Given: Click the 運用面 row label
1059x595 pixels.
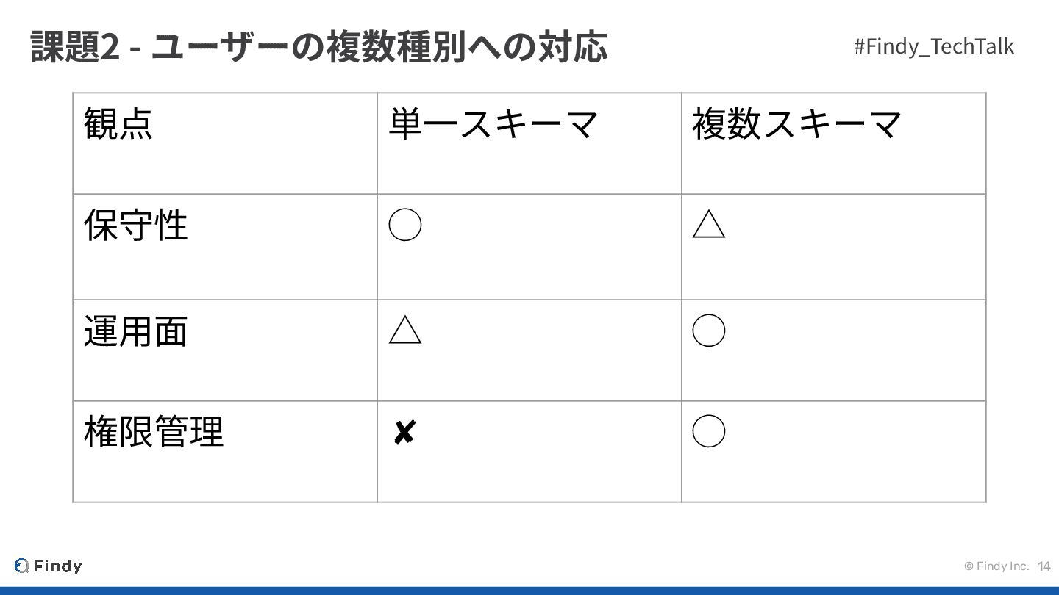Looking at the screenshot, I should (136, 331).
